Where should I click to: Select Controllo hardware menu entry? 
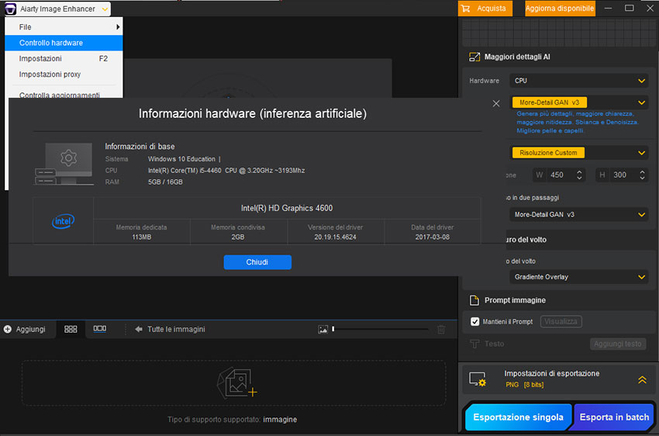click(64, 43)
